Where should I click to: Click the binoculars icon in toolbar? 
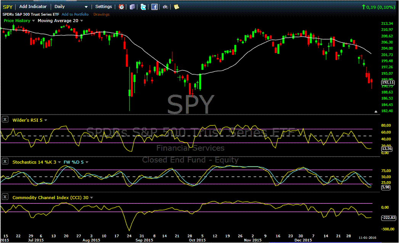[166, 7]
